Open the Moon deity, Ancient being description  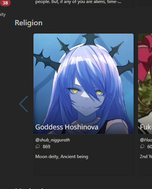[x=62, y=157]
